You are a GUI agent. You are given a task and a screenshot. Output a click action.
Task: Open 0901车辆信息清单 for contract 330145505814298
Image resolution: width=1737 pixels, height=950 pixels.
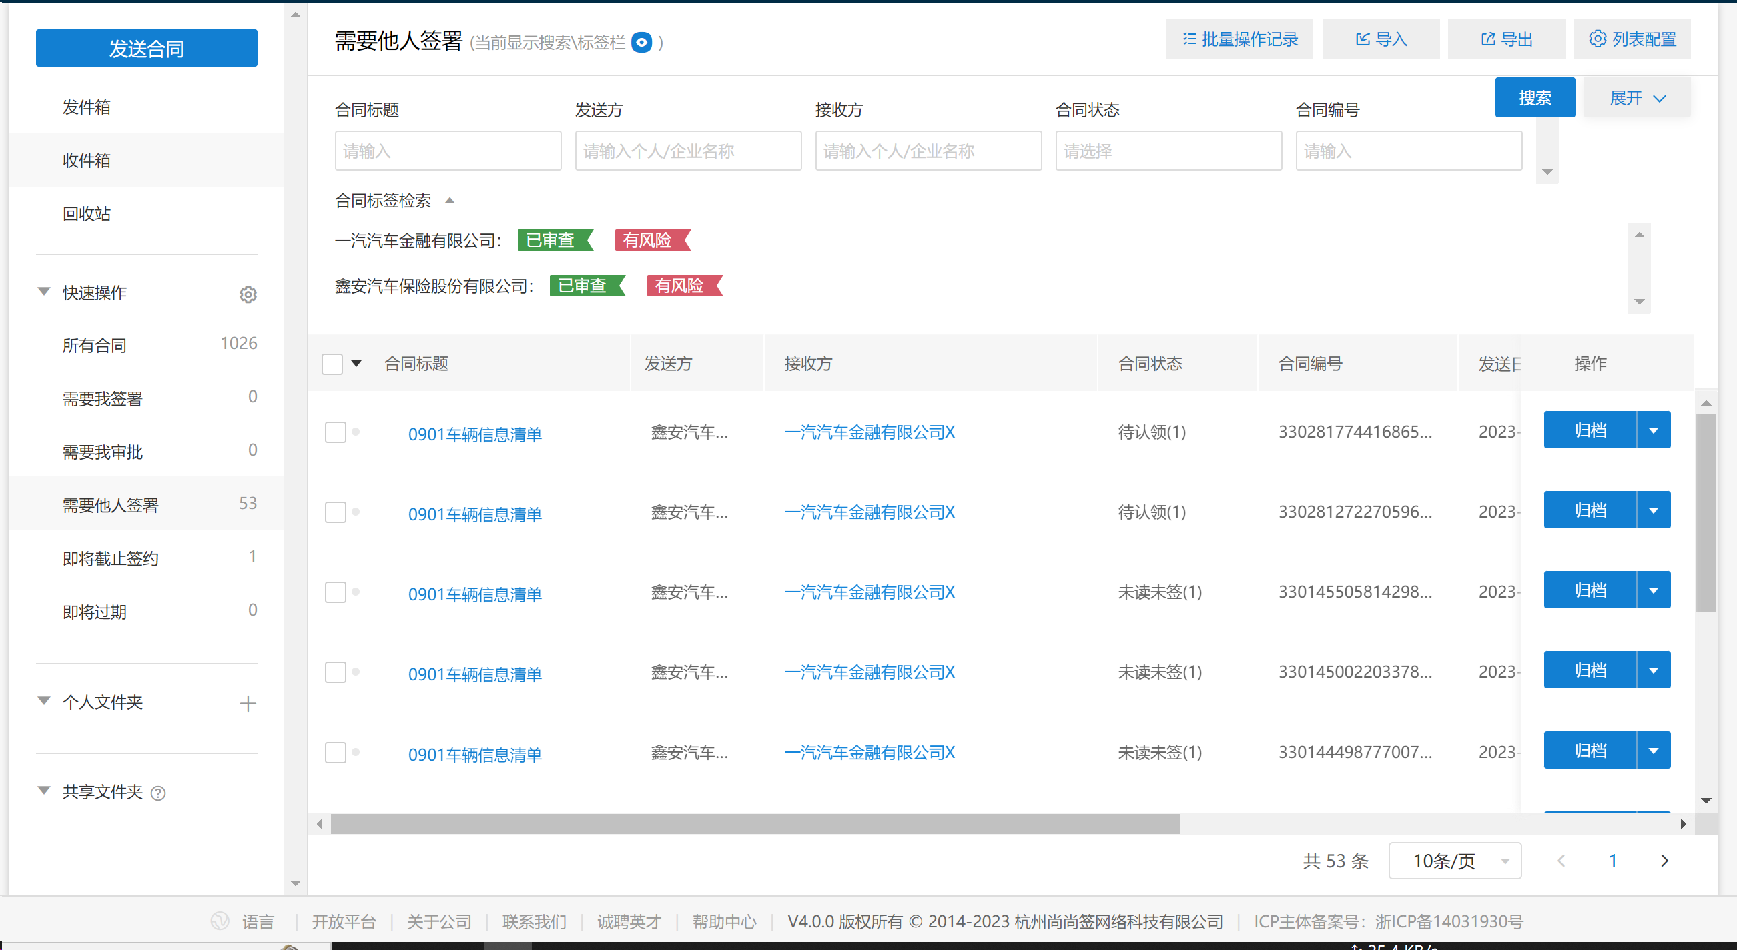pyautogui.click(x=474, y=594)
